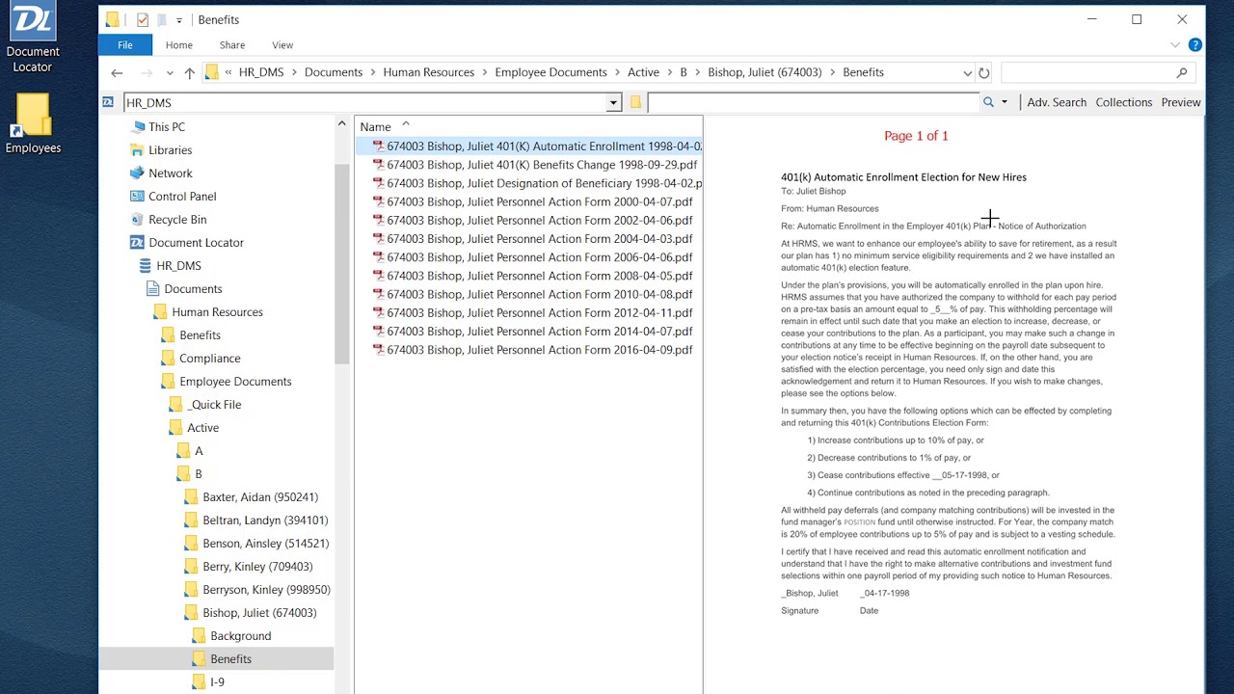1234x694 pixels.
Task: Open the HR_DMS repository dropdown
Action: (613, 103)
